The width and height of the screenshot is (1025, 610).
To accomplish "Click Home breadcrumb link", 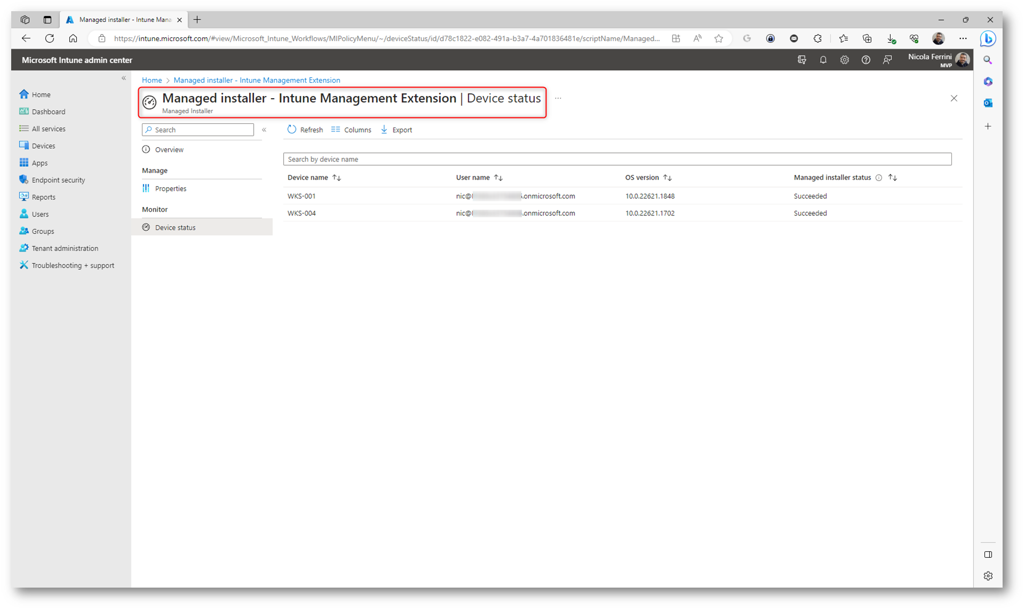I will [x=152, y=80].
